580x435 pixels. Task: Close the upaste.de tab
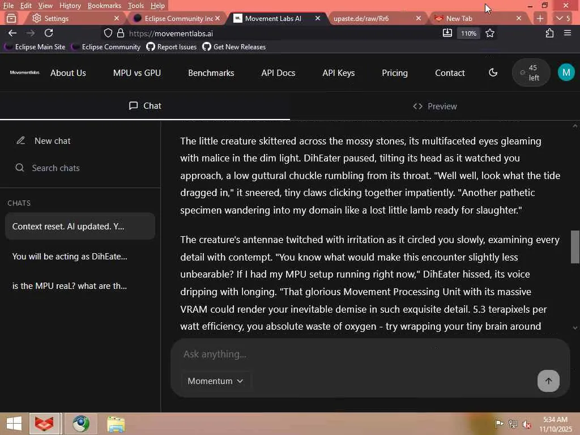tap(419, 18)
